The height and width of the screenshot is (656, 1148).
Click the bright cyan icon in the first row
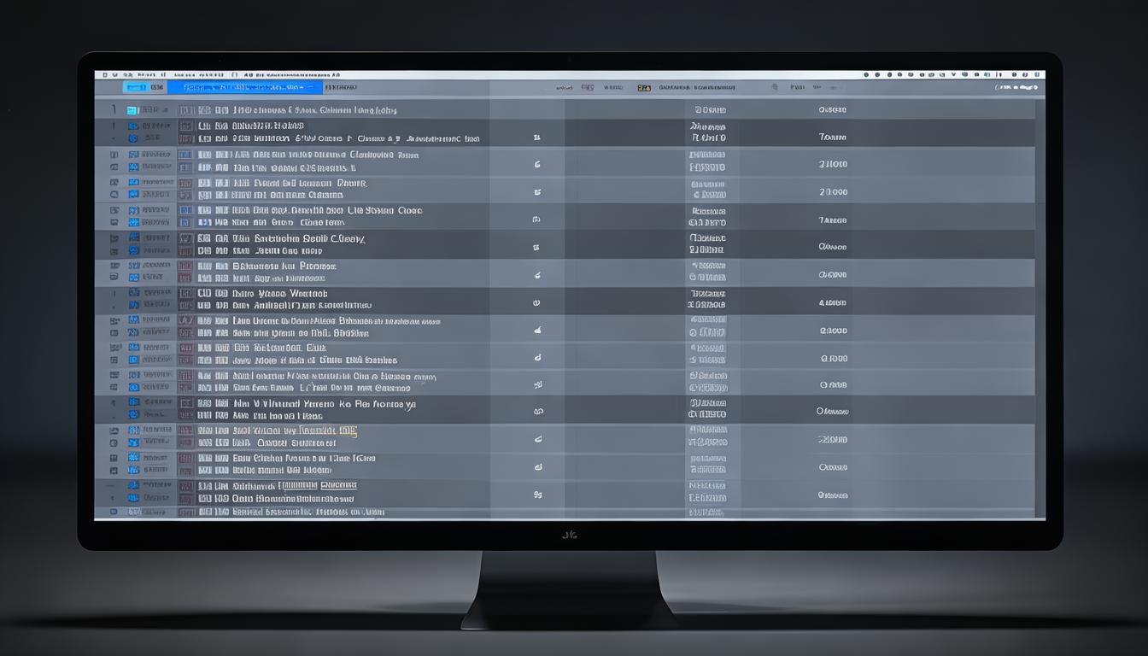click(132, 110)
